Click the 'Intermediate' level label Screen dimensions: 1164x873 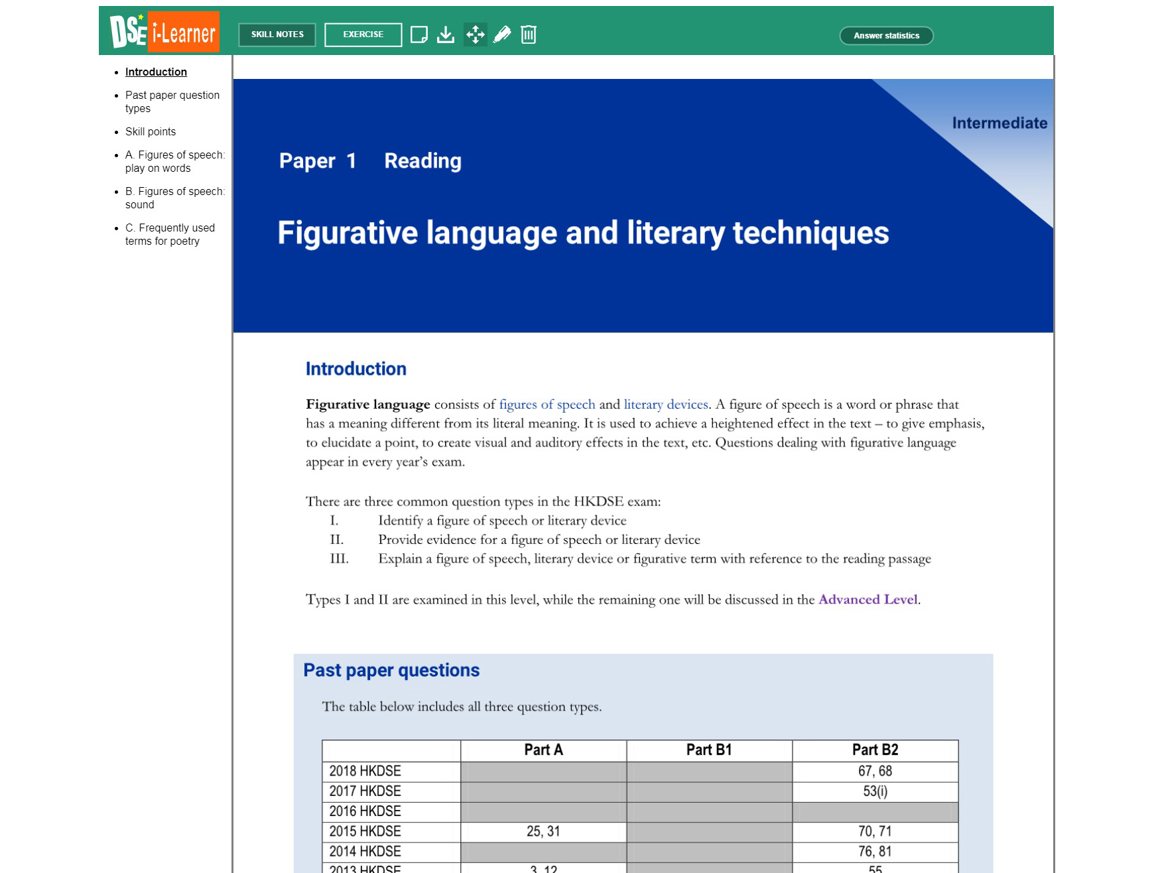click(1000, 123)
